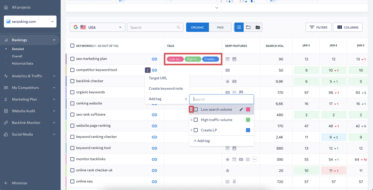Click the pencil edit icon for Low search volume
This screenshot has height=190, width=373.
point(241,109)
